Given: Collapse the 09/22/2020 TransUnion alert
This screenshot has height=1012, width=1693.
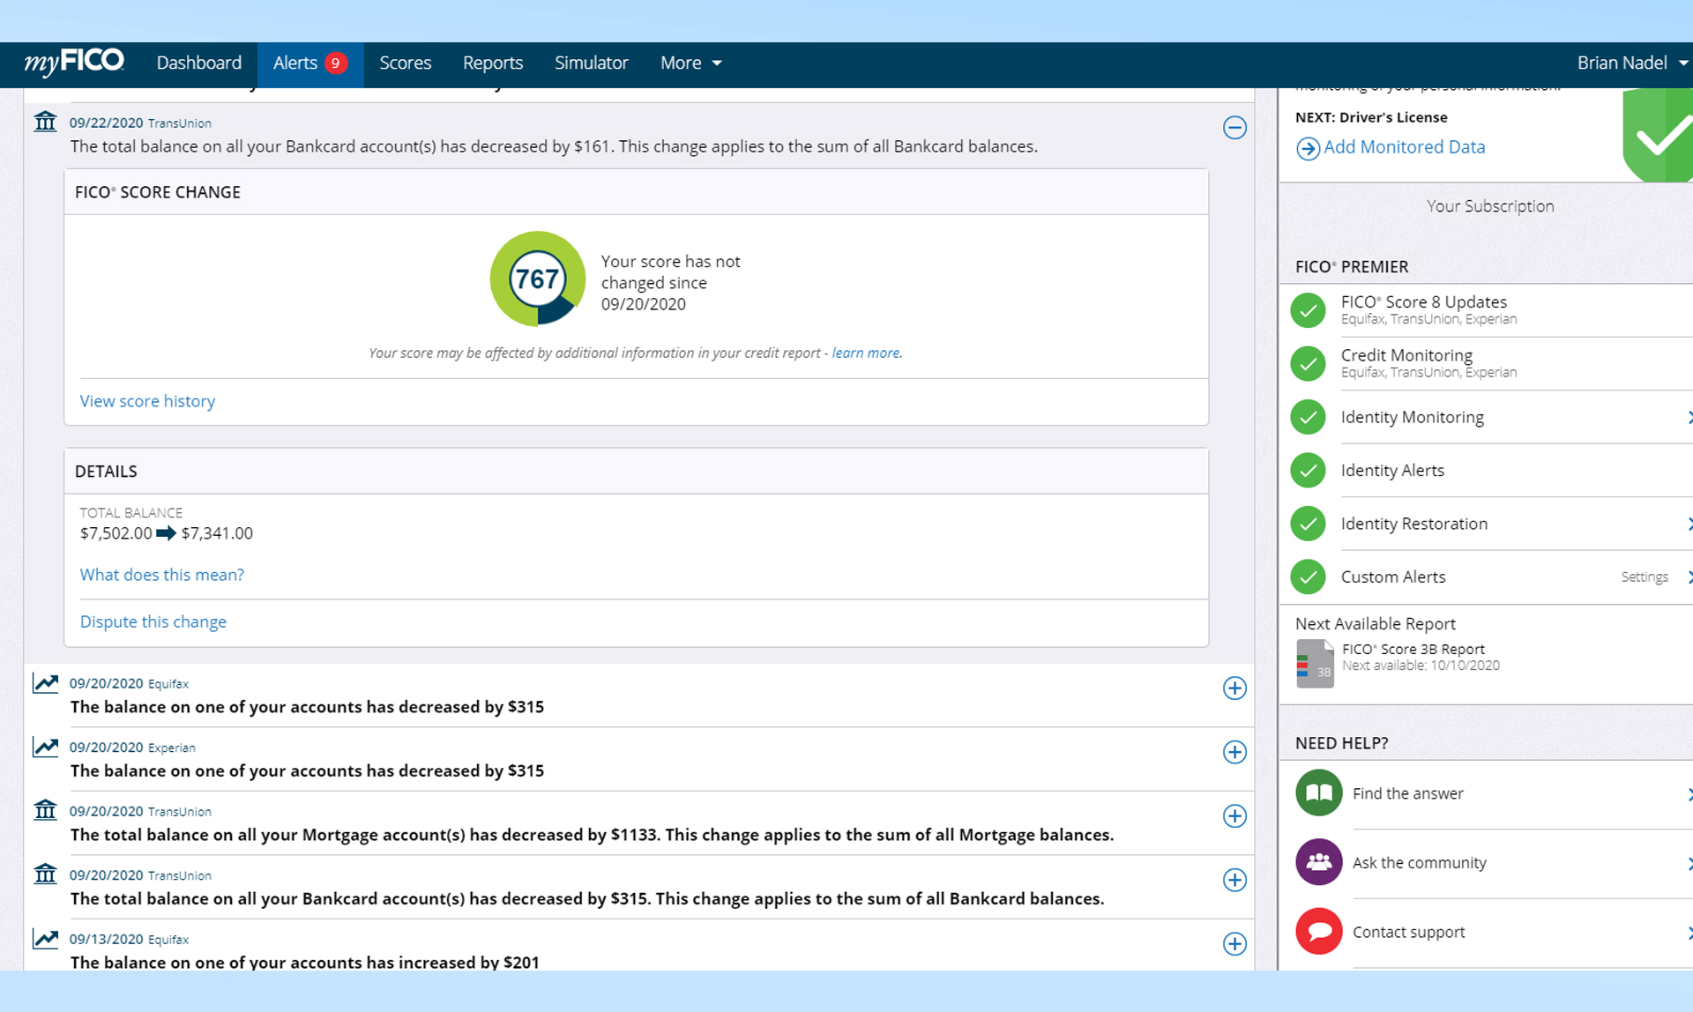Looking at the screenshot, I should [1234, 128].
